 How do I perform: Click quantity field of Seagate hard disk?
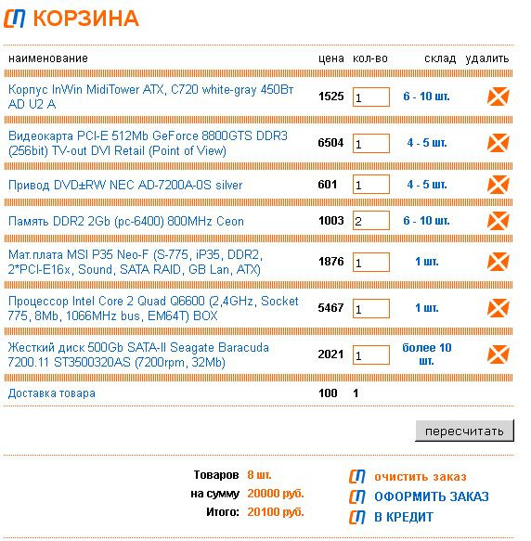(371, 355)
